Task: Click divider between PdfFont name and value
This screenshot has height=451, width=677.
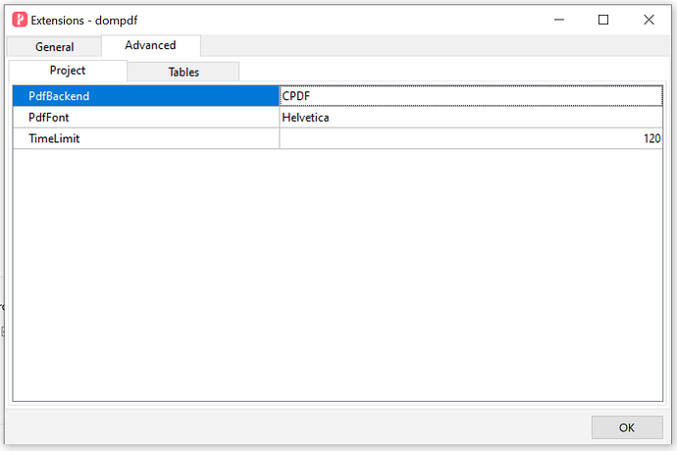Action: pos(280,118)
